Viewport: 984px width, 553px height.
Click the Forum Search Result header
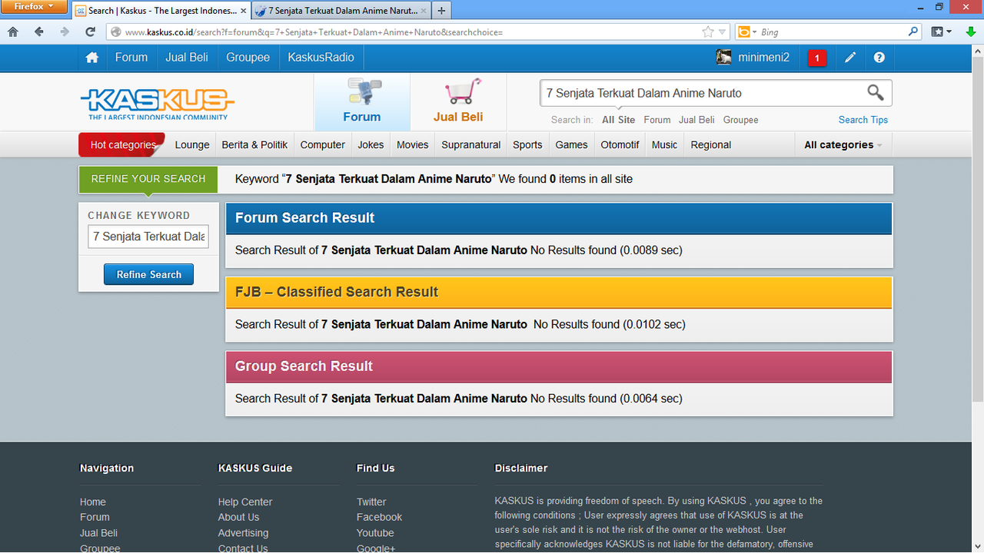(559, 218)
